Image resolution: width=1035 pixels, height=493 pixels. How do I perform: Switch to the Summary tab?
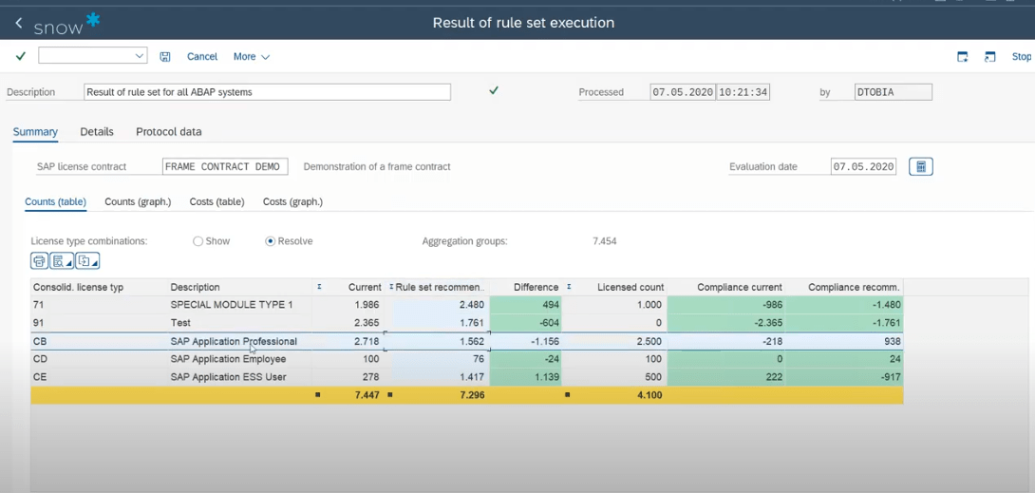(36, 132)
